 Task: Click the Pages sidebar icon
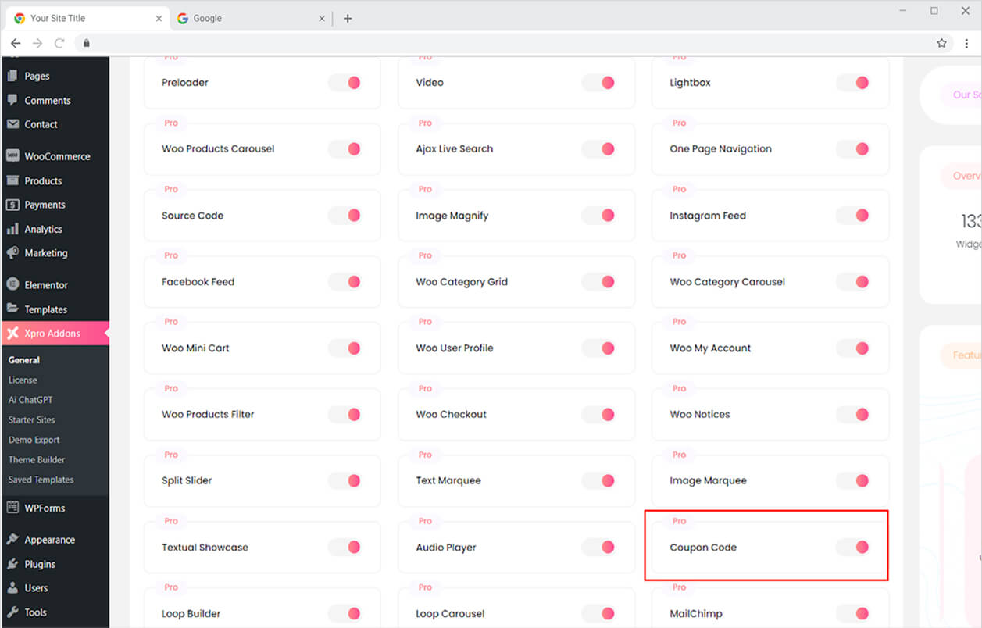(x=12, y=76)
